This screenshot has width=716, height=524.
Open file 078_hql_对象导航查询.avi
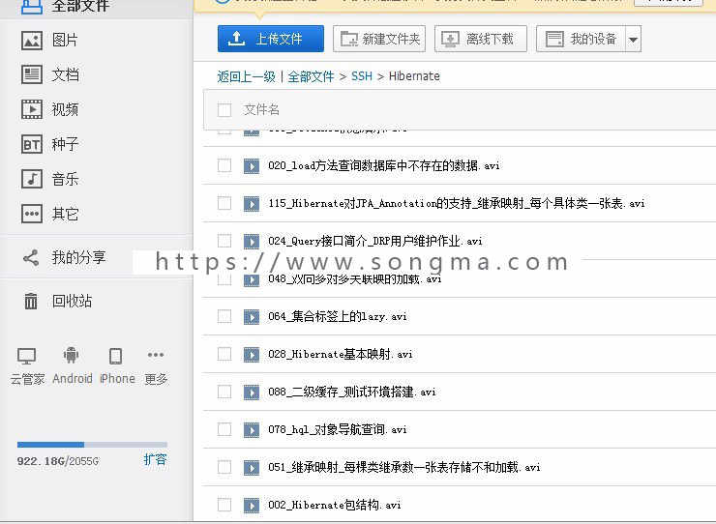click(x=338, y=429)
